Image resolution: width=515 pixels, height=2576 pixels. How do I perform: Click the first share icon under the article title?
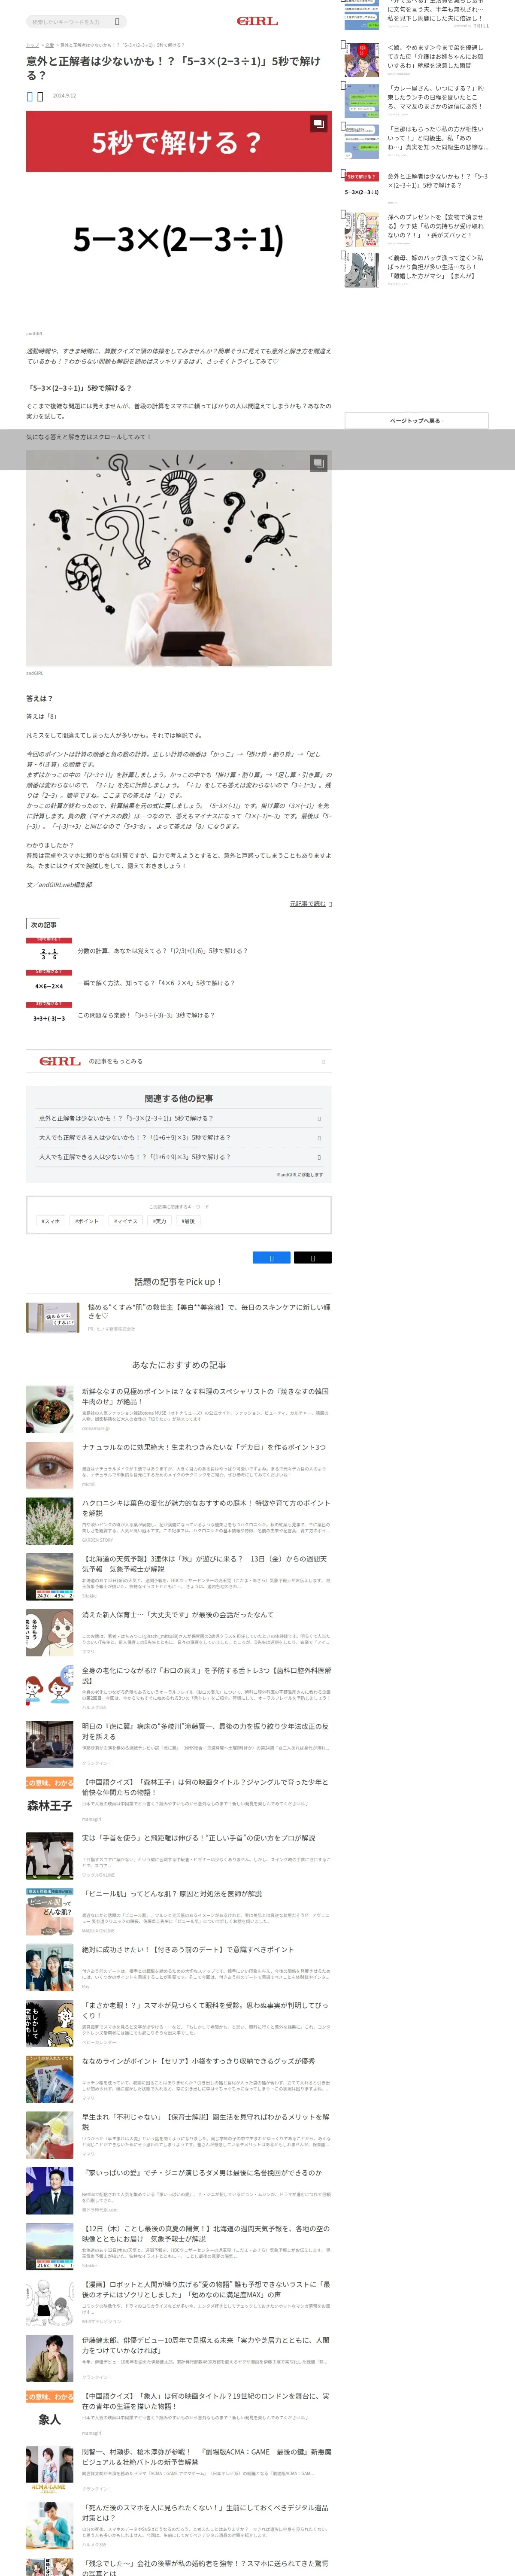tap(29, 96)
